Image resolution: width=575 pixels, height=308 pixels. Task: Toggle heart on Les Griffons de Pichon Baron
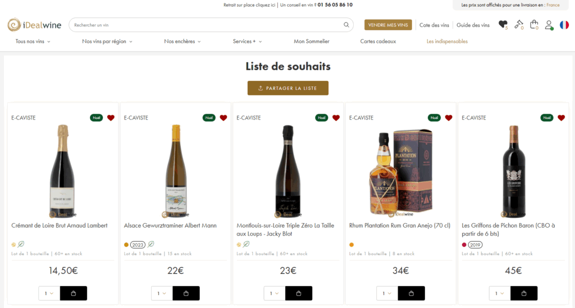561,118
